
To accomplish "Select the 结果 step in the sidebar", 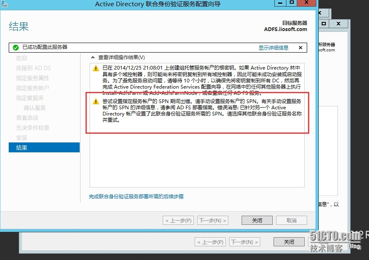I will (x=44, y=147).
